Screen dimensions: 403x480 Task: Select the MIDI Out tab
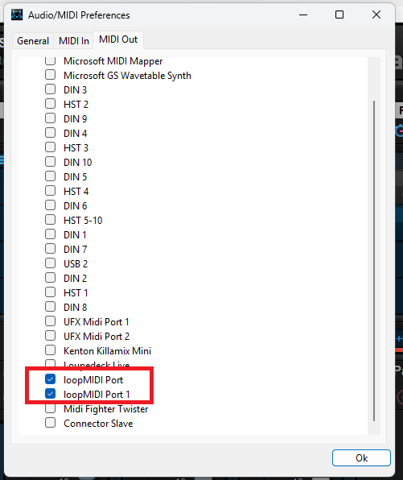(x=118, y=39)
